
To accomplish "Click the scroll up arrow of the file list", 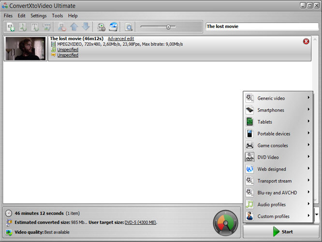I will point(315,39).
